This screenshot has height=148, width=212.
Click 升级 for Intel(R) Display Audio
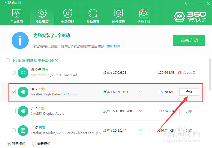click(189, 111)
